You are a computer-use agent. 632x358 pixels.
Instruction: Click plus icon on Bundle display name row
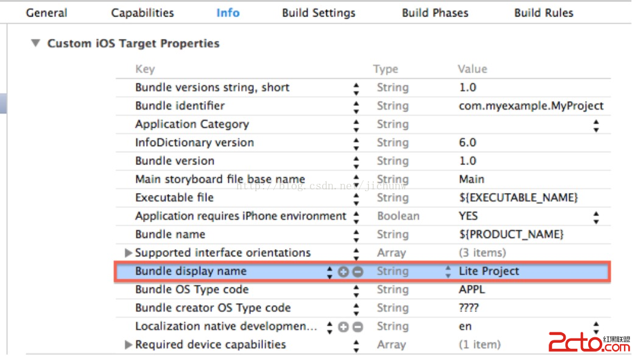[x=343, y=272]
